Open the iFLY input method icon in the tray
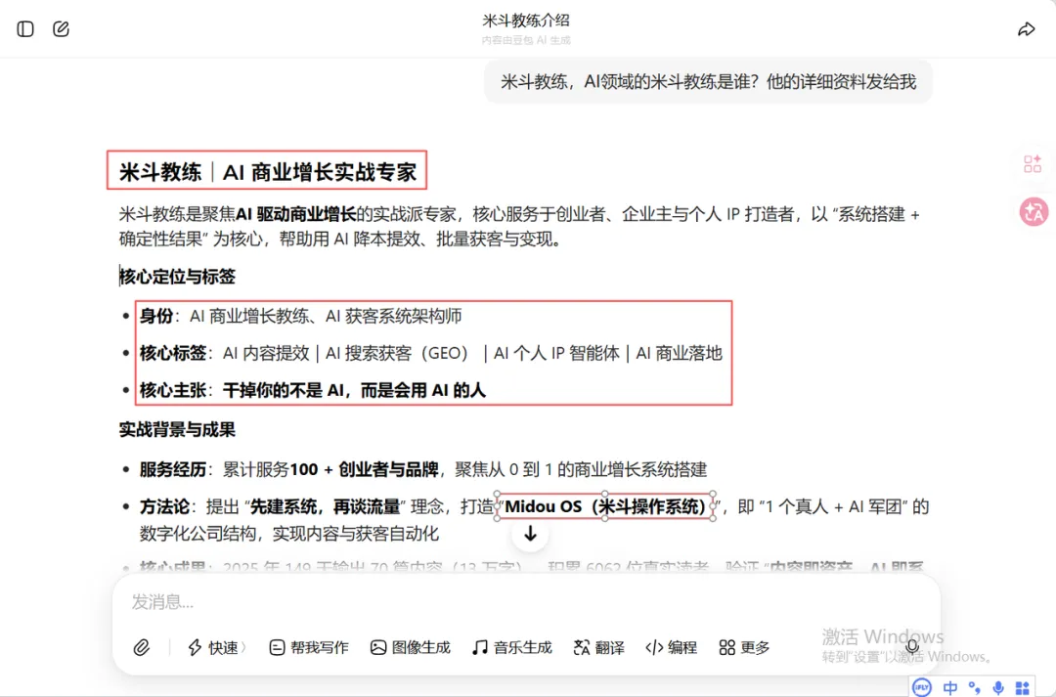 [x=921, y=687]
